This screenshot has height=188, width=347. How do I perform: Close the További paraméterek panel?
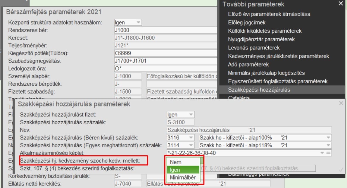(340, 4)
